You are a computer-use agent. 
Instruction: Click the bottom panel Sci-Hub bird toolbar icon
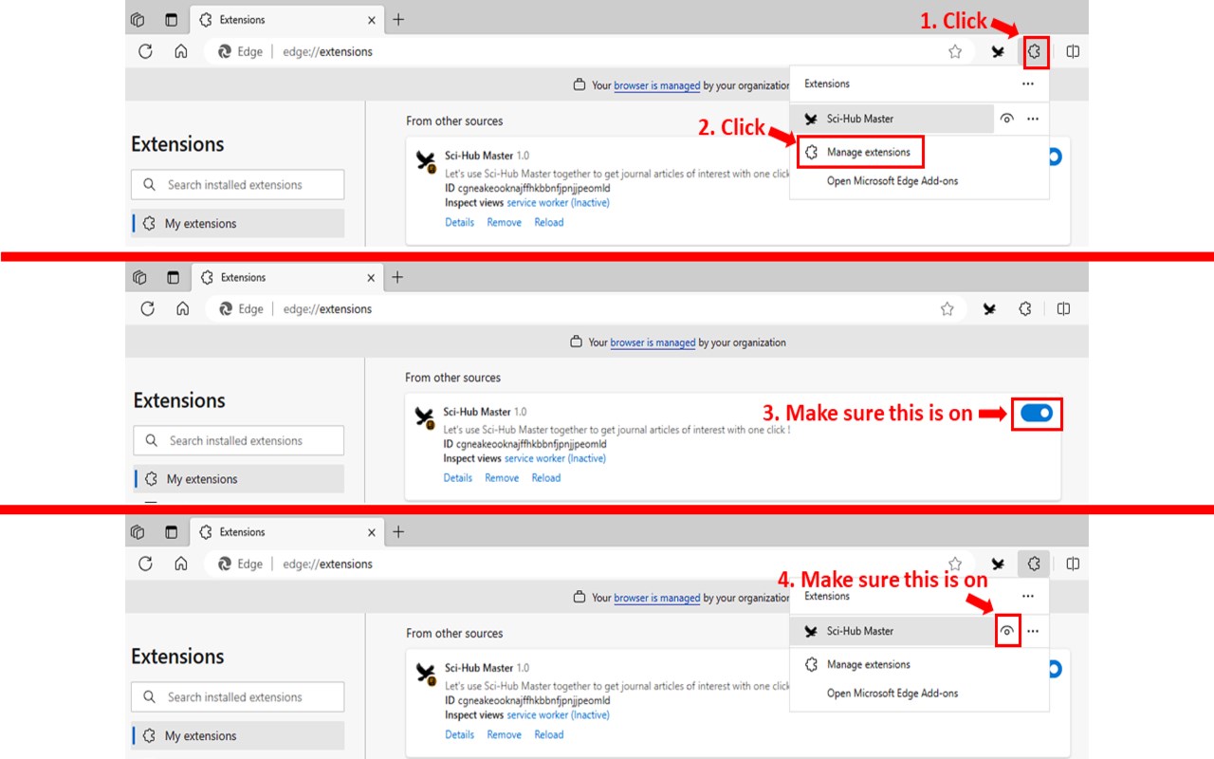click(998, 565)
